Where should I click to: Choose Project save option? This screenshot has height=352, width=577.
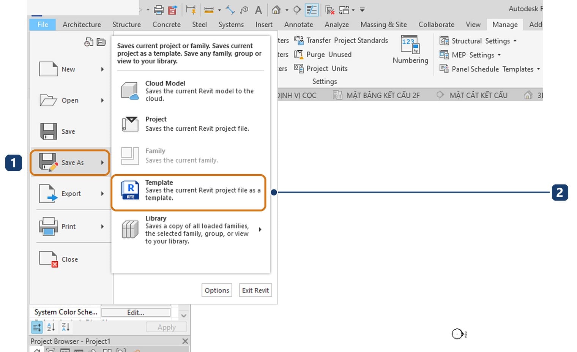[191, 124]
